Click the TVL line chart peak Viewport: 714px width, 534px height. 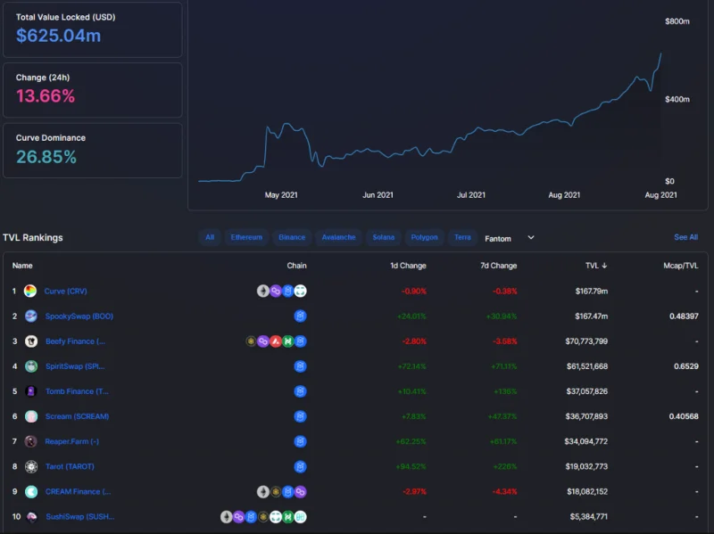[660, 53]
